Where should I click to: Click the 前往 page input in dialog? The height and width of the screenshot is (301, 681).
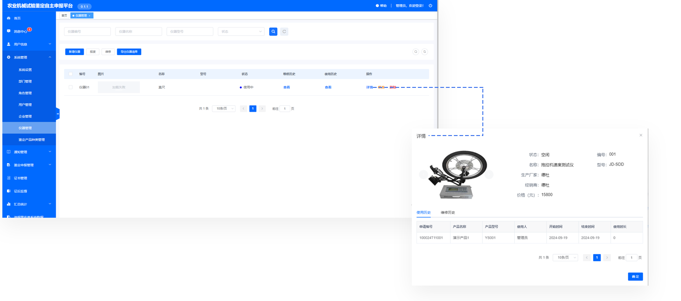coord(631,258)
